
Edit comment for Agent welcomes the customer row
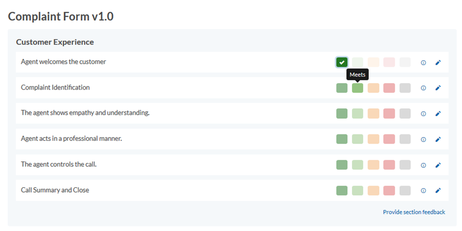pos(438,63)
